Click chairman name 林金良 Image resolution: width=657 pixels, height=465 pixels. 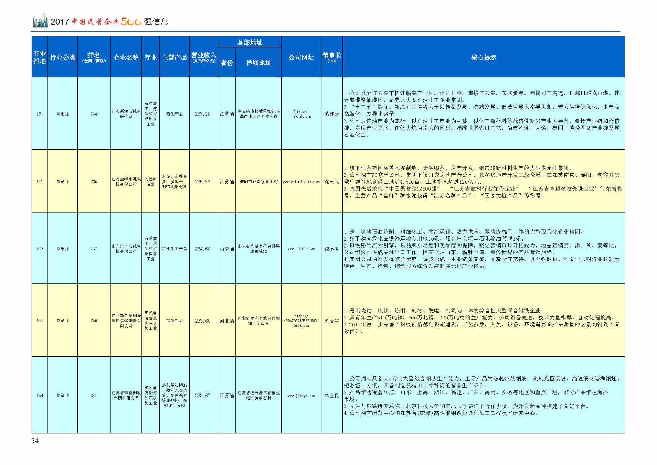[x=332, y=396]
